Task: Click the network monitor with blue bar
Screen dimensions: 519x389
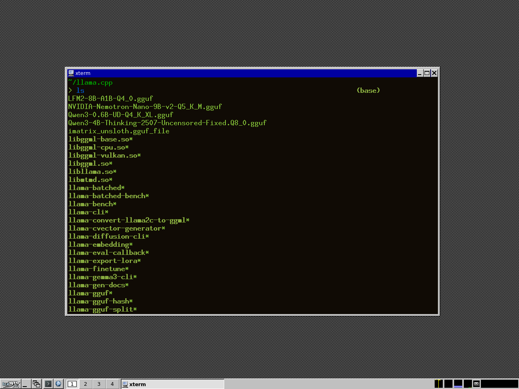Action: 458,383
